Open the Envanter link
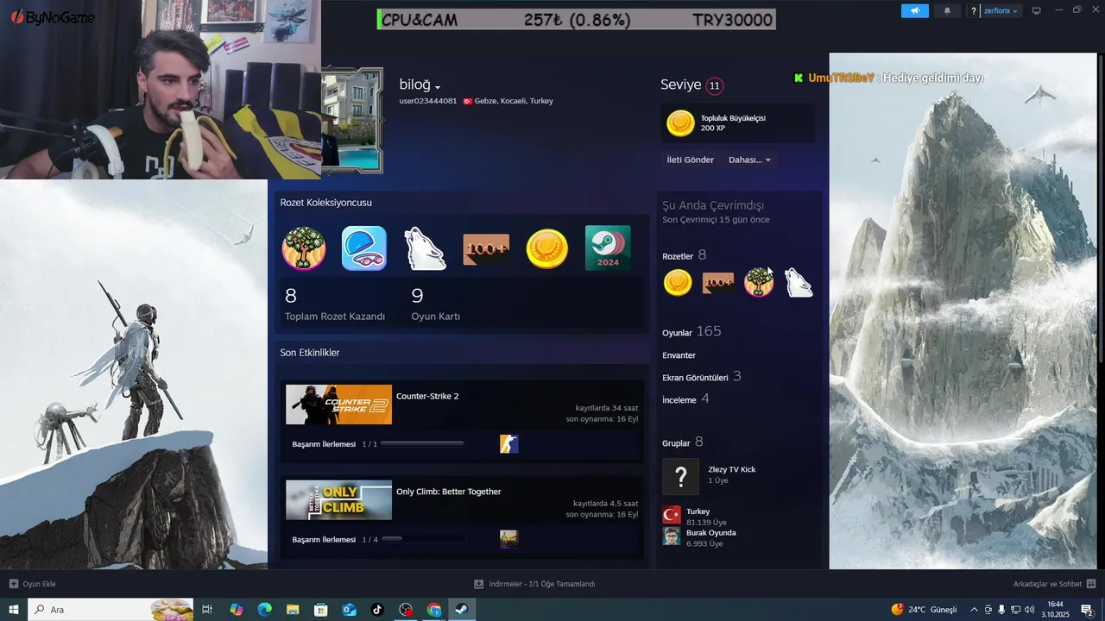The image size is (1105, 621). coord(679,355)
